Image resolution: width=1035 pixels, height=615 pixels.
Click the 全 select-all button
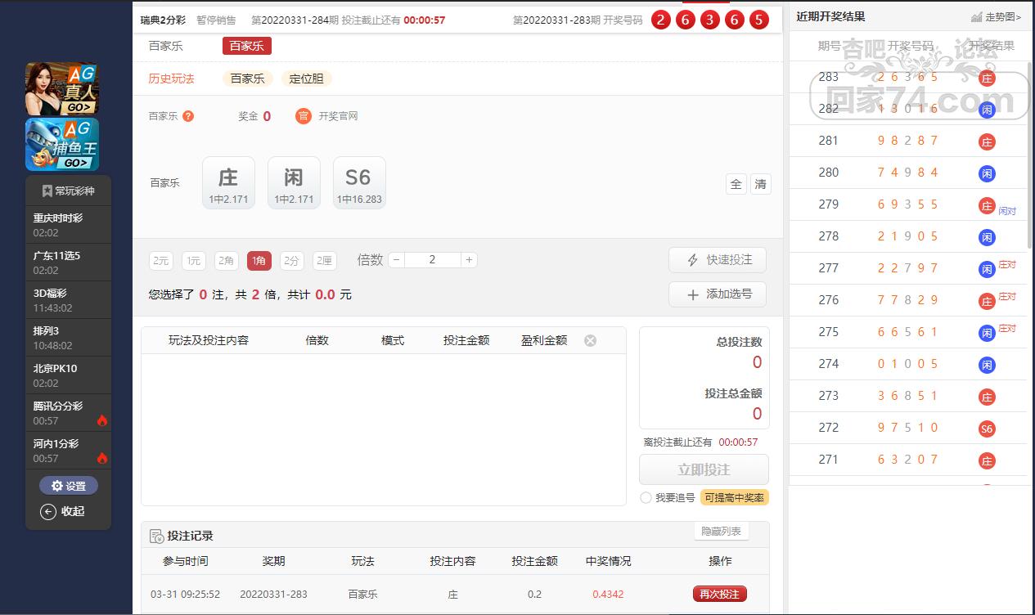point(736,184)
